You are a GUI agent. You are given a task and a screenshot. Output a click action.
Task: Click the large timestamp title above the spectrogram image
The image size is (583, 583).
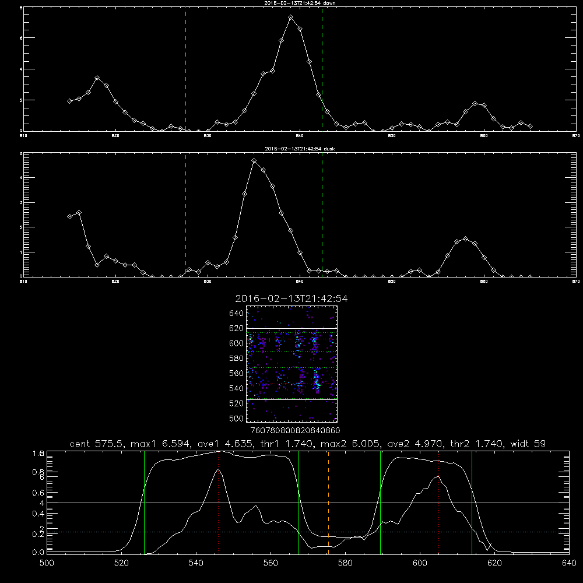click(291, 298)
